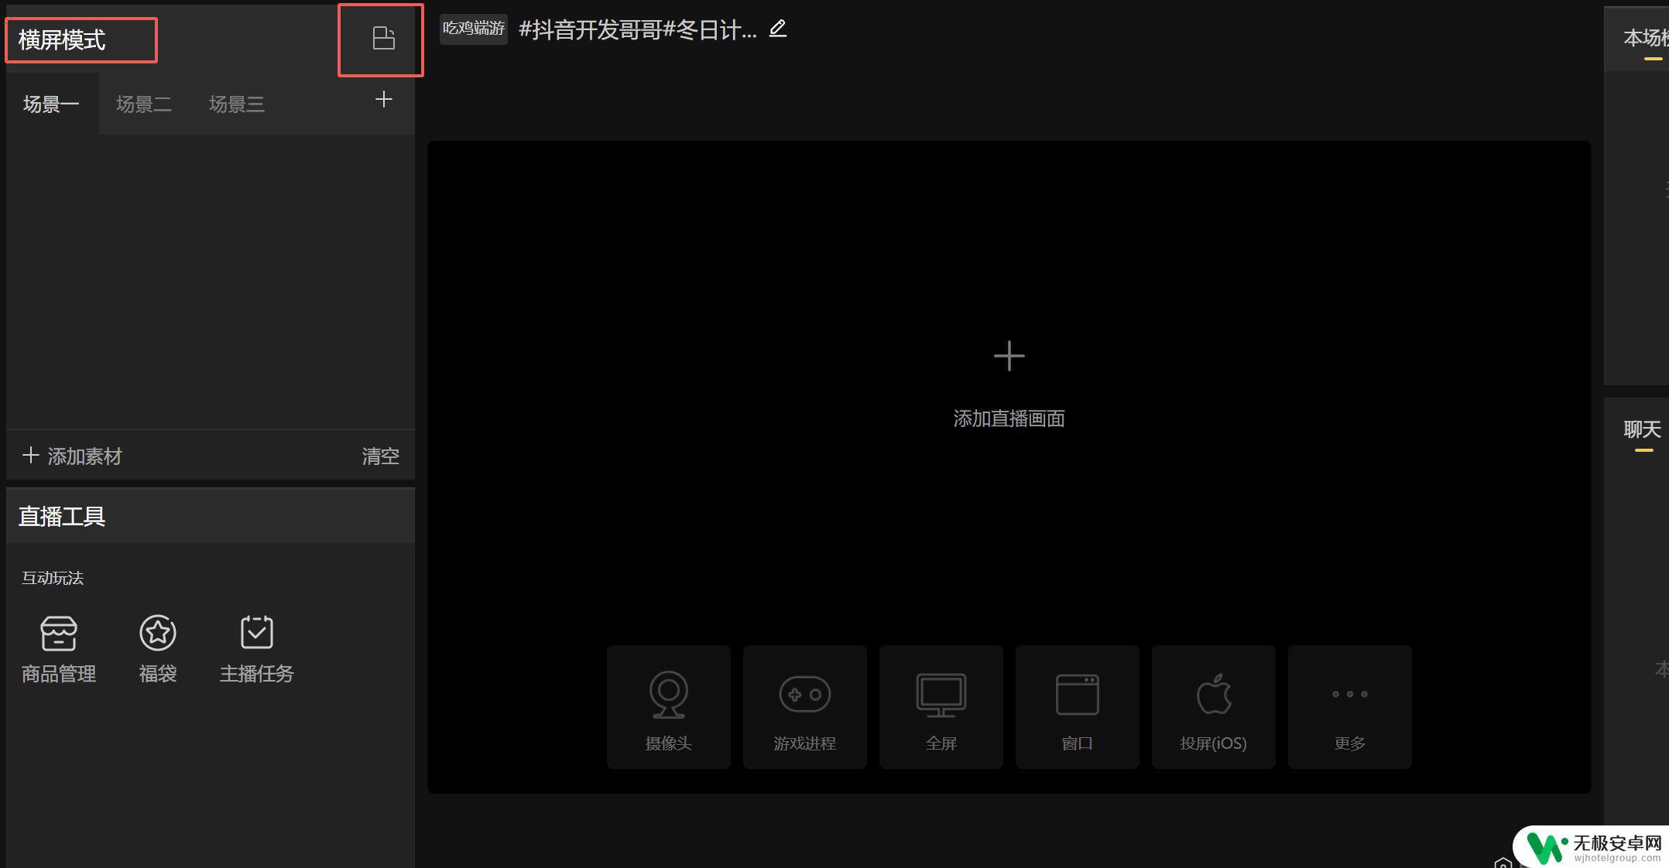The image size is (1669, 868).
Task: Open the 主播任务 tasks tool
Action: tap(257, 650)
